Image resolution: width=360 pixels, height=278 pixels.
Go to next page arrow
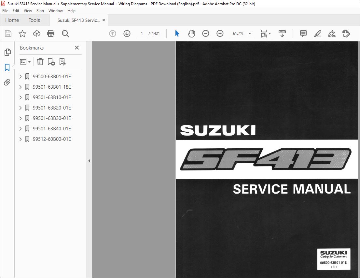pos(127,34)
